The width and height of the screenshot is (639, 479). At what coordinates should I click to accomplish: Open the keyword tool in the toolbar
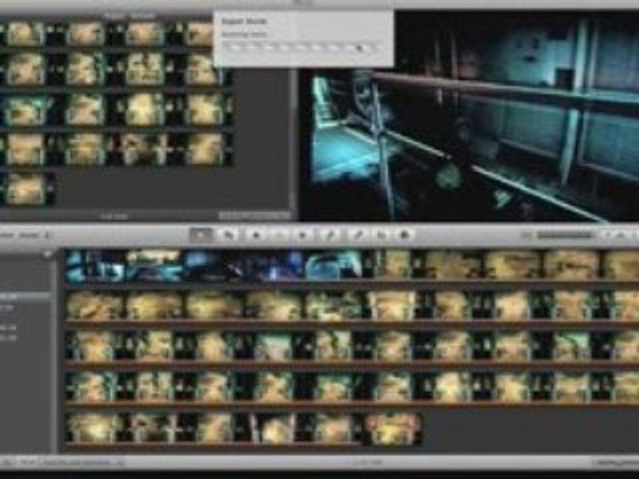331,235
